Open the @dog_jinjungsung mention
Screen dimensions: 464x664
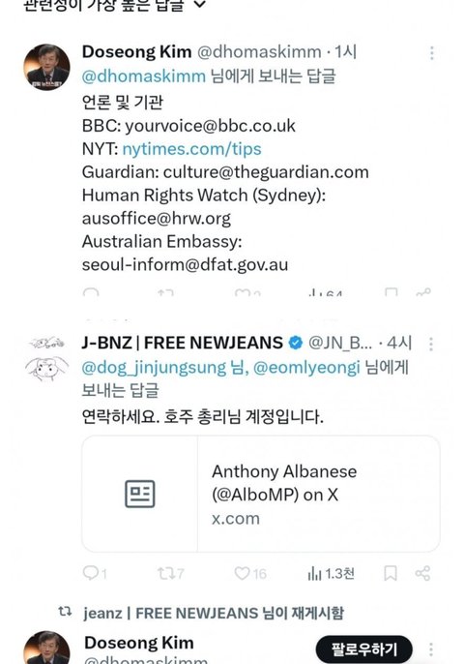tap(154, 368)
